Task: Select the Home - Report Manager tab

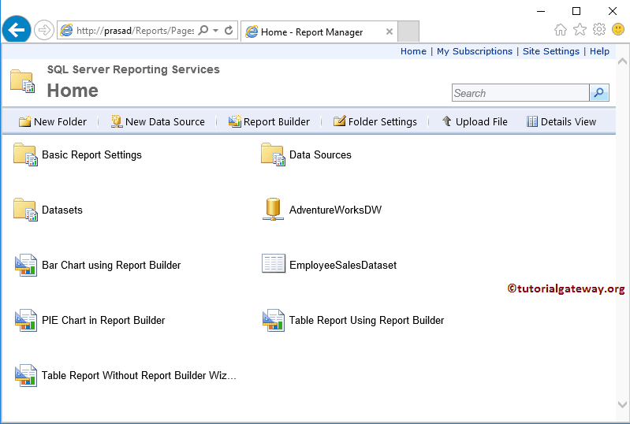Action: tap(311, 32)
